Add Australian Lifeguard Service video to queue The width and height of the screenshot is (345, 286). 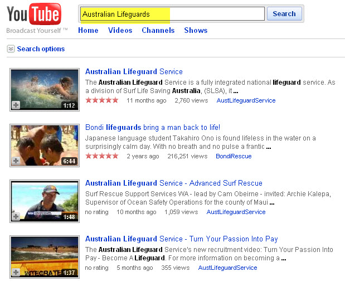[x=16, y=105]
